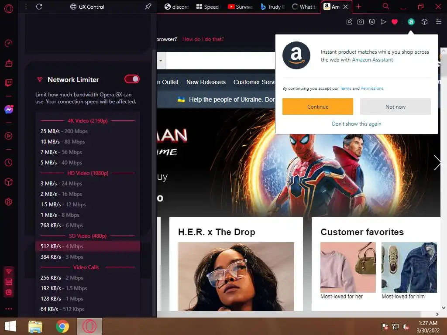447x335 pixels.
Task: Take a snapshot with camera icon
Action: click(x=361, y=22)
